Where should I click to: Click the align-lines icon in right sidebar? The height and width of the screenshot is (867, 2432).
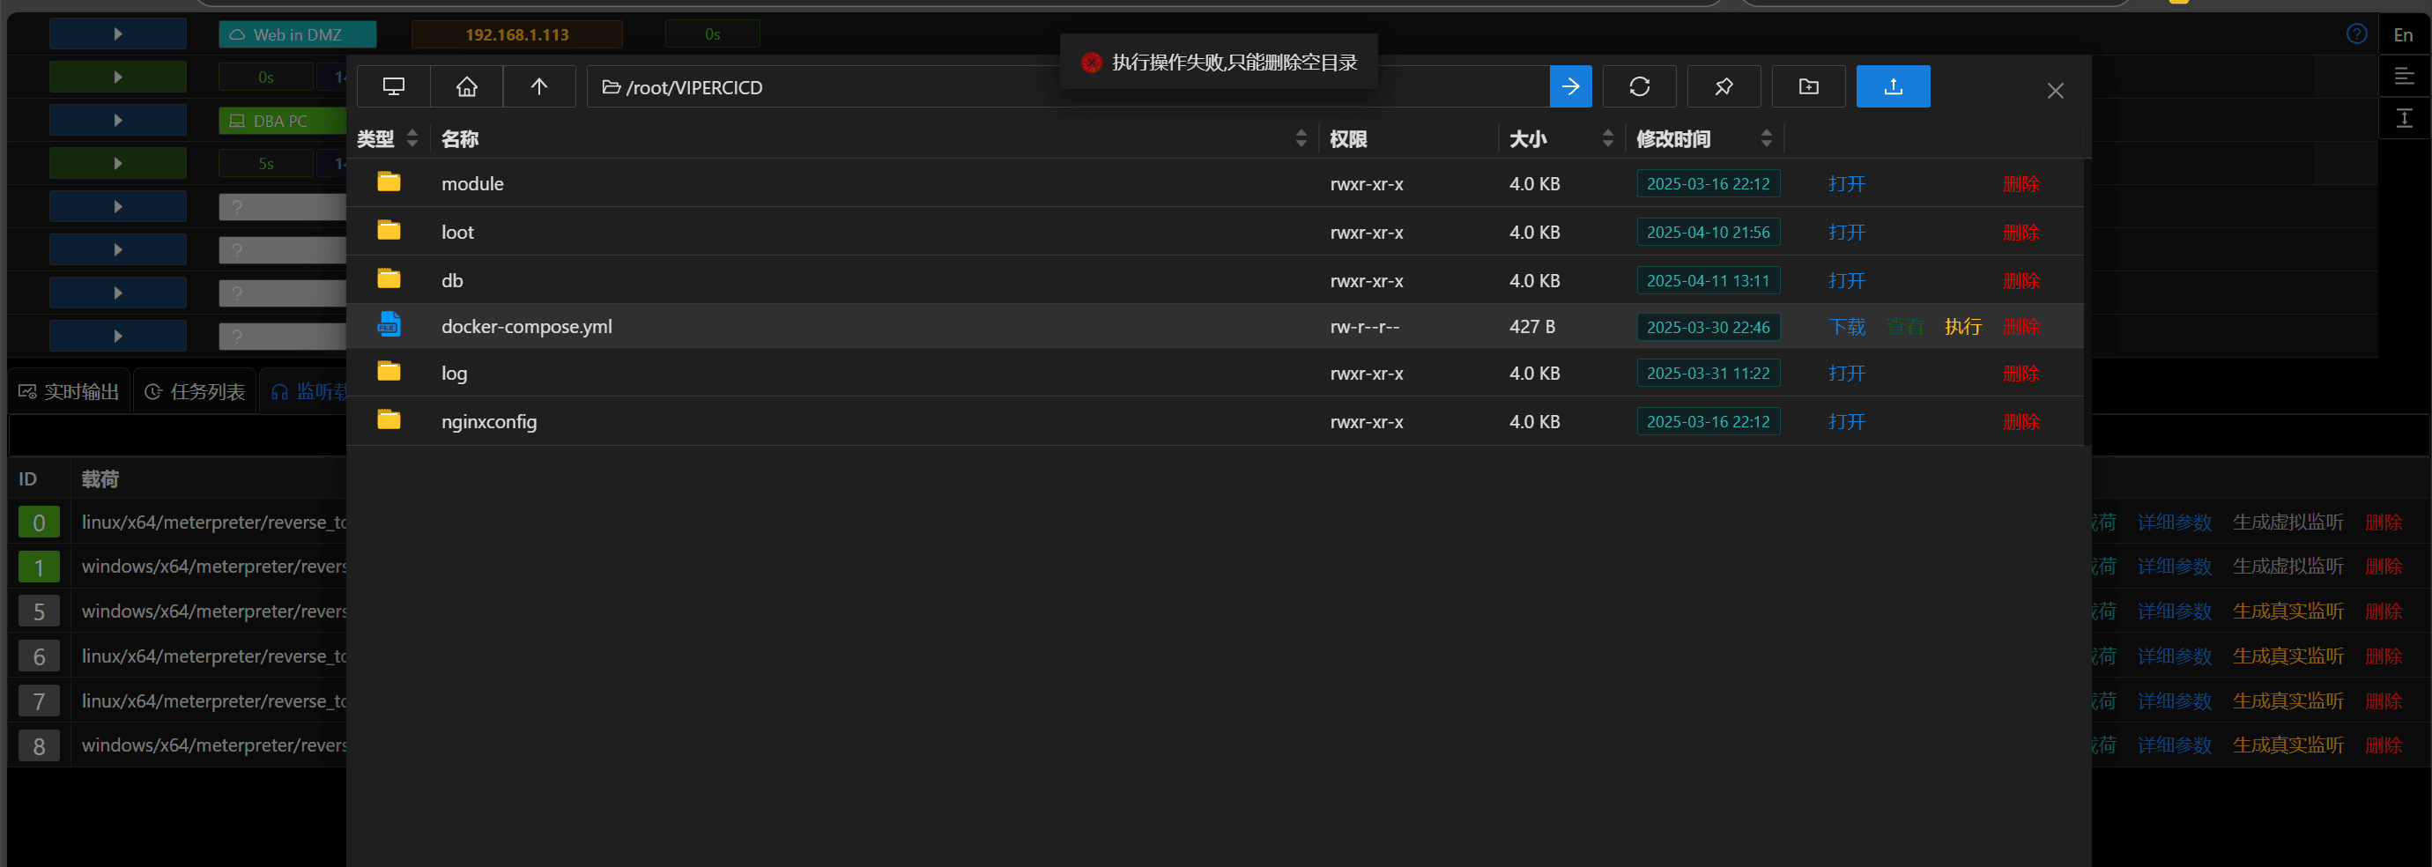2404,77
